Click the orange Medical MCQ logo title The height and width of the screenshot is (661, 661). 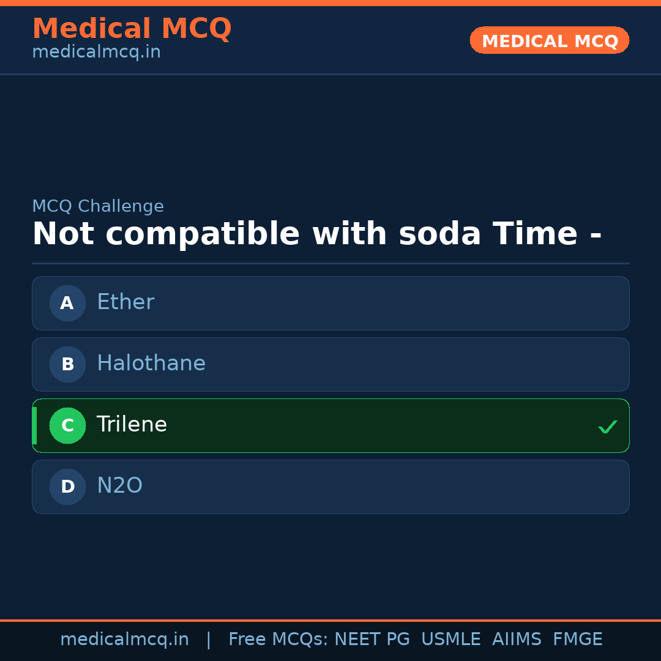coord(132,29)
